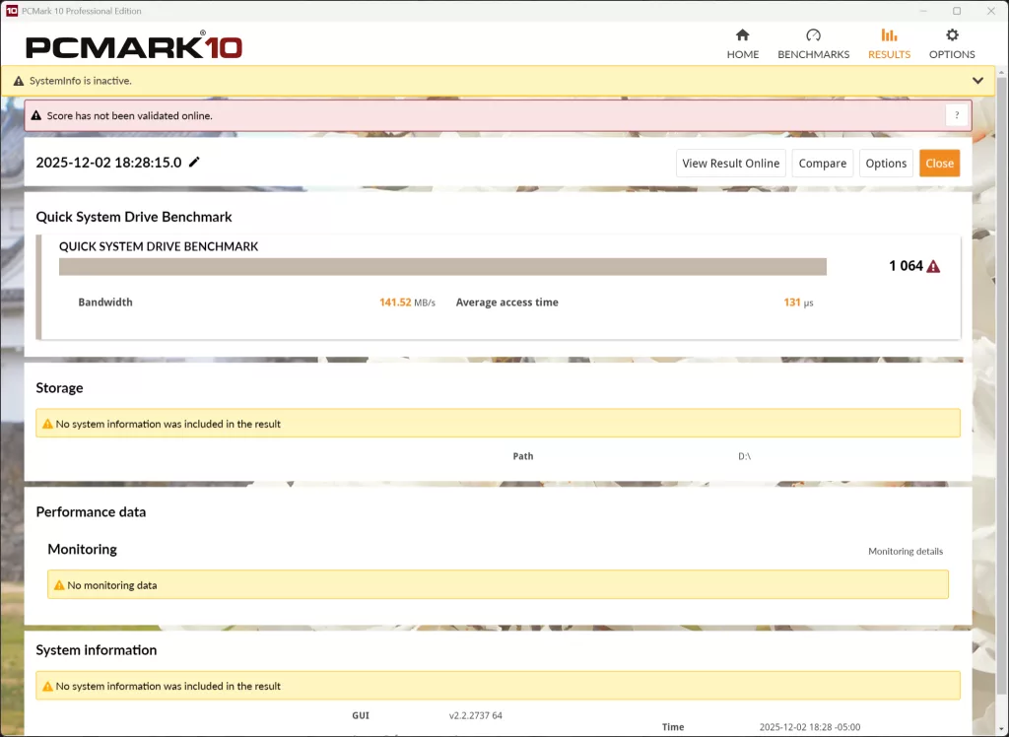Click the PCMark 10 logo
This screenshot has height=737, width=1009.
(x=134, y=46)
